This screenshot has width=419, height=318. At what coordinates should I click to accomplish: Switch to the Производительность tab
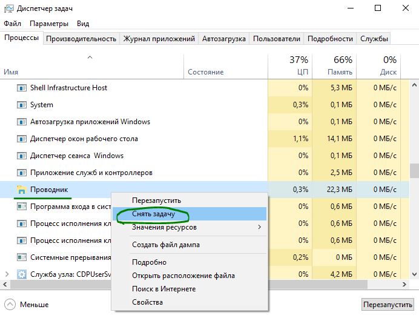[81, 39]
